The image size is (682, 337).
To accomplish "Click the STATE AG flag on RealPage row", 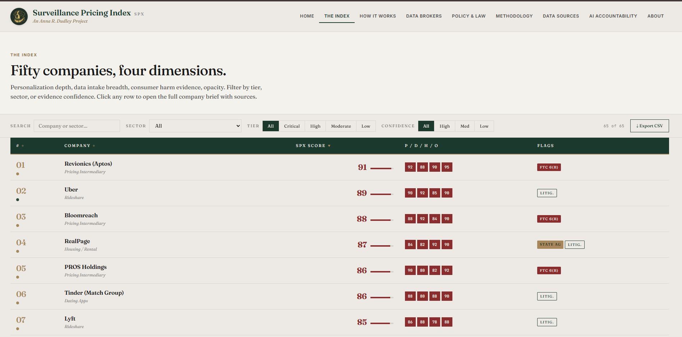I will click(550, 245).
